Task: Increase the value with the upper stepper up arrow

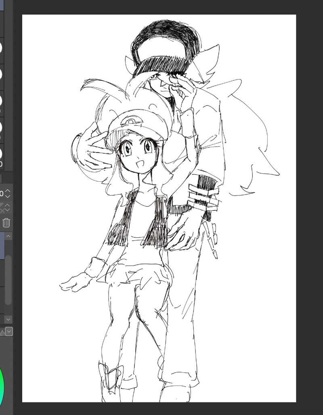Action: (x=8, y=191)
